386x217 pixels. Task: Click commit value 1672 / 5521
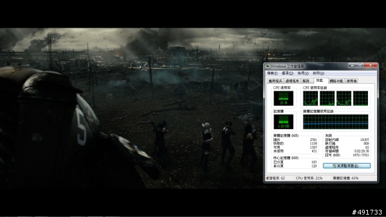361,155
